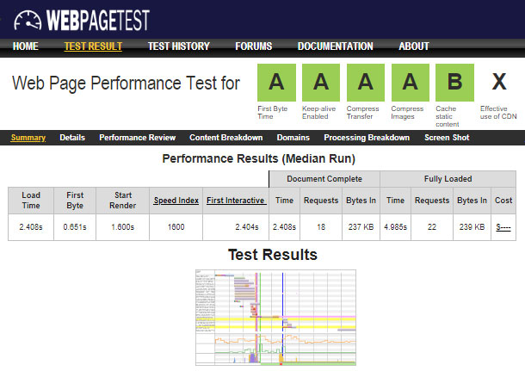Click the Document Complete column group header
This screenshot has height=371, width=525.
pyautogui.click(x=324, y=179)
